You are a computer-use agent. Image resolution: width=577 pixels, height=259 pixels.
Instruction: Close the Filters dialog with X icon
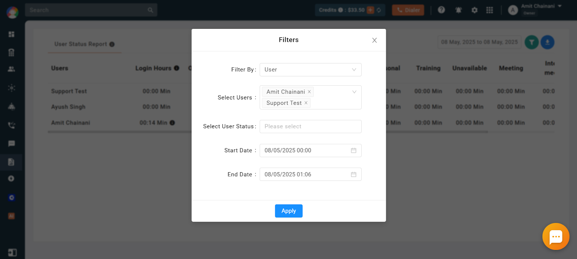374,40
